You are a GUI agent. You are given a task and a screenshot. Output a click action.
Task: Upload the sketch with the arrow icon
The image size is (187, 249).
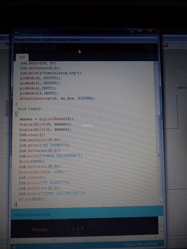[x=27, y=47]
